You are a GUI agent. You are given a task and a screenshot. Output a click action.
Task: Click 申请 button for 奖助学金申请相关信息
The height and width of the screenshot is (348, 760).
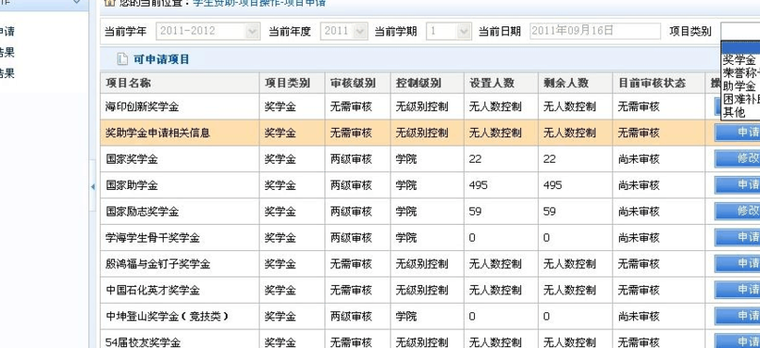tap(737, 133)
